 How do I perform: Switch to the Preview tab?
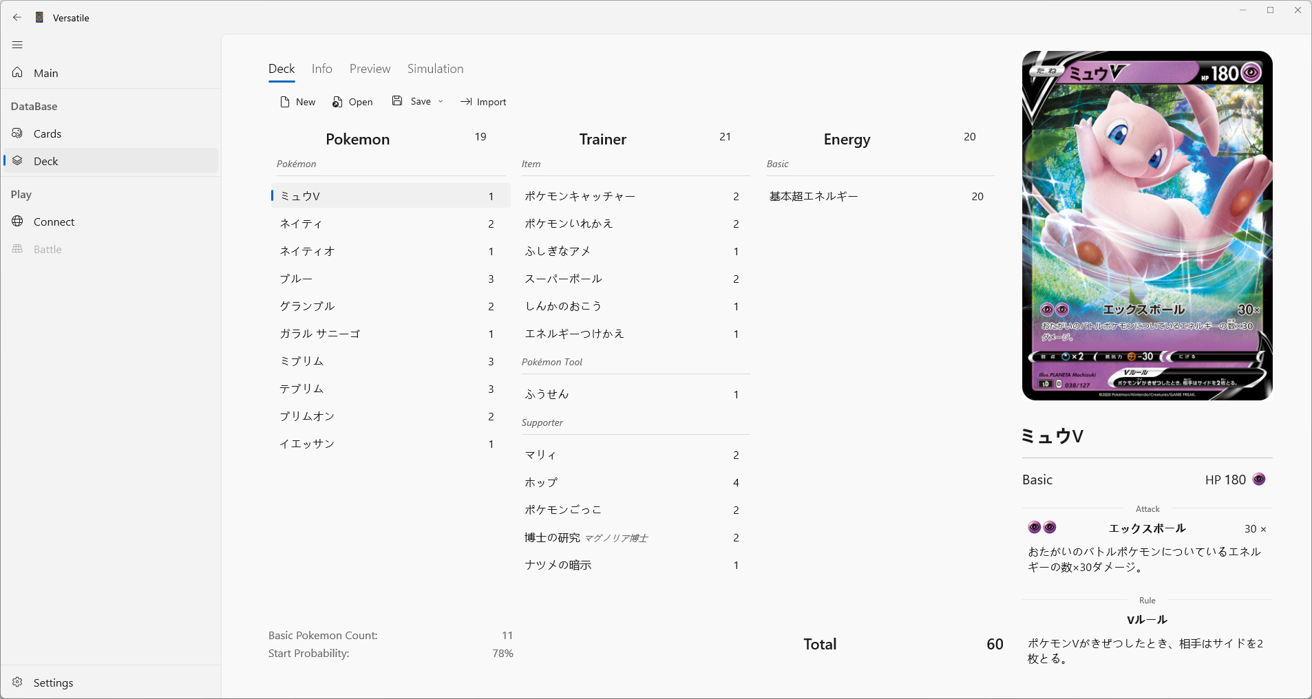click(370, 69)
